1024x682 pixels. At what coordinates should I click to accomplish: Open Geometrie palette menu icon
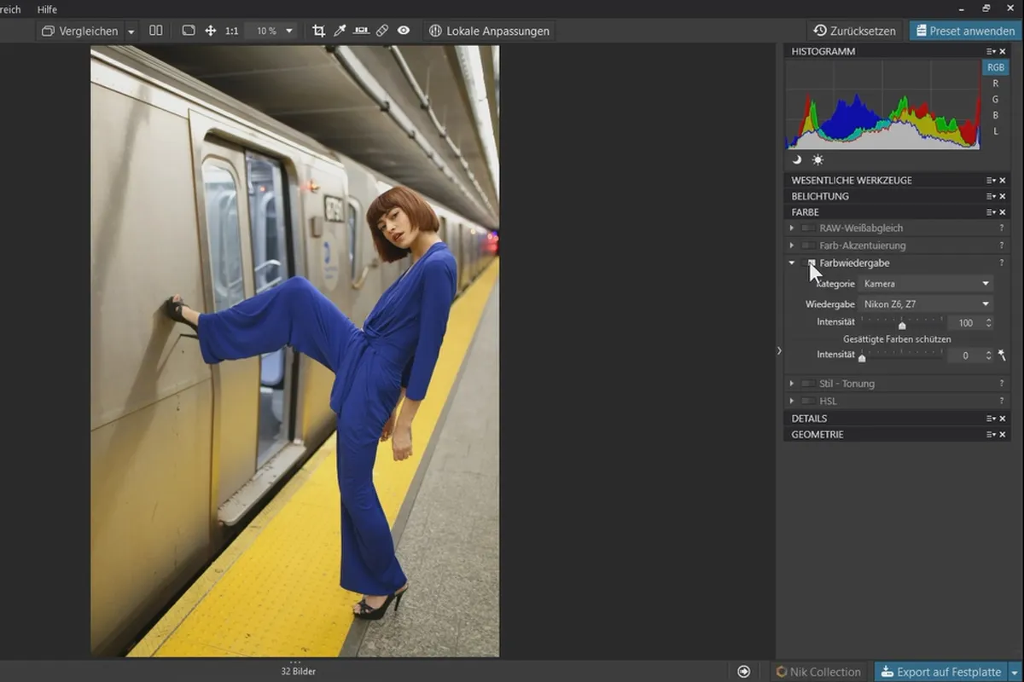tap(991, 435)
